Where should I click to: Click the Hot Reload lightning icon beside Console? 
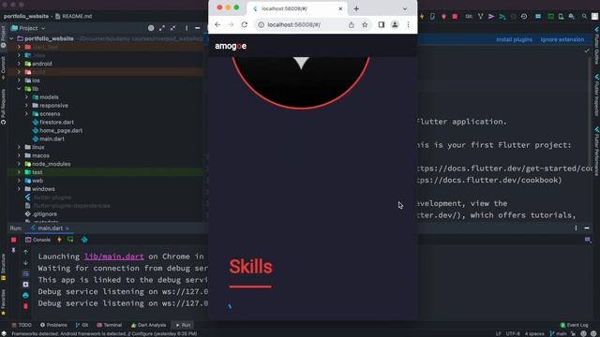pyautogui.click(x=59, y=240)
